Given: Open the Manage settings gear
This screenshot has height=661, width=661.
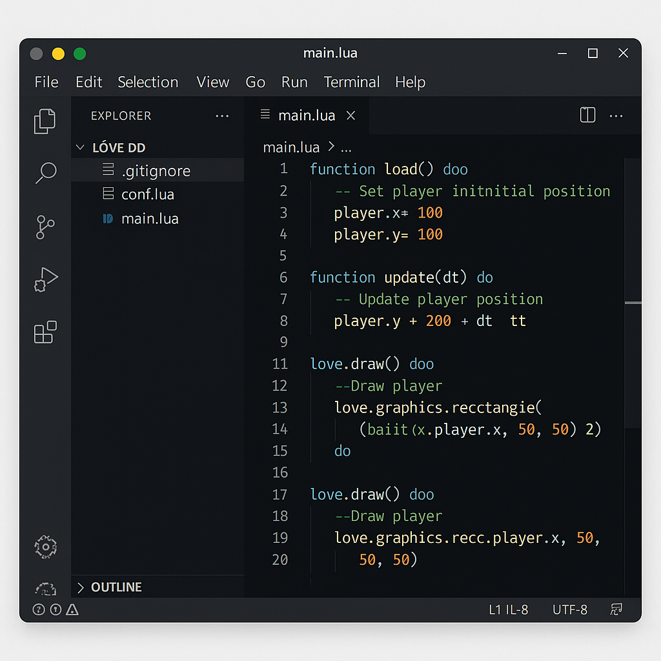Looking at the screenshot, I should coord(45,547).
